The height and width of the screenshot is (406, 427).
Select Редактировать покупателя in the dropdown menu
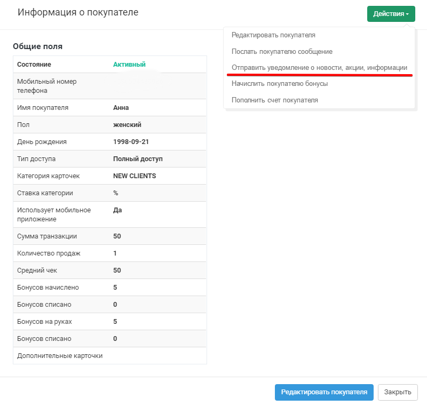[273, 35]
